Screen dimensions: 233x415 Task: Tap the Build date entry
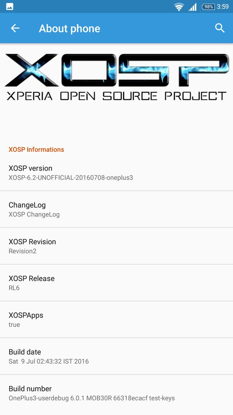116,357
